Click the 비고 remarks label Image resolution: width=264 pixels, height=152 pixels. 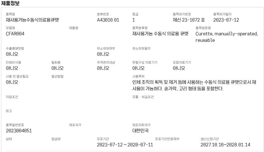(9, 111)
